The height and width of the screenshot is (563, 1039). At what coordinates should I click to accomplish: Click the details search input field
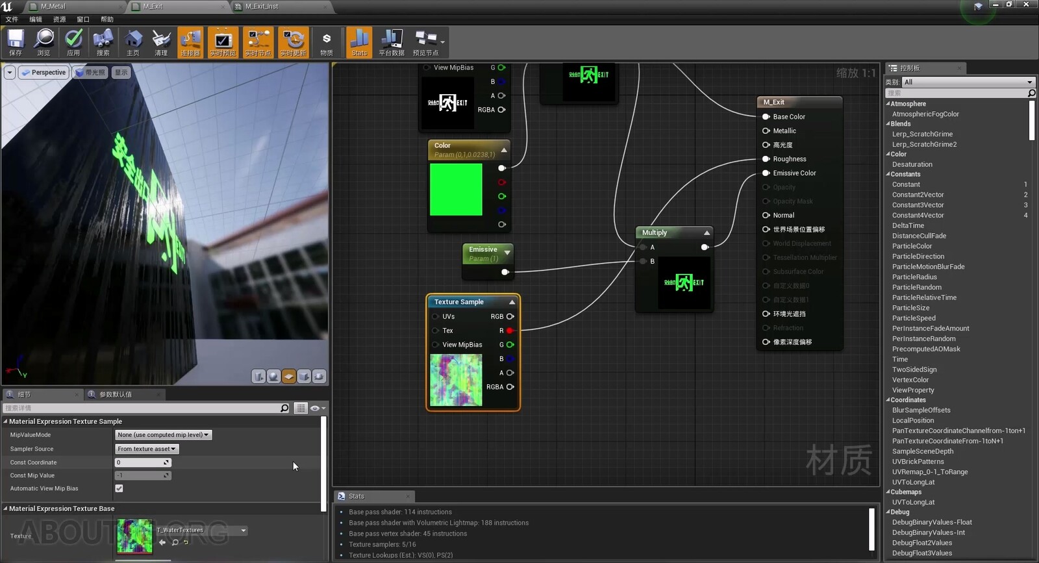[x=142, y=408]
